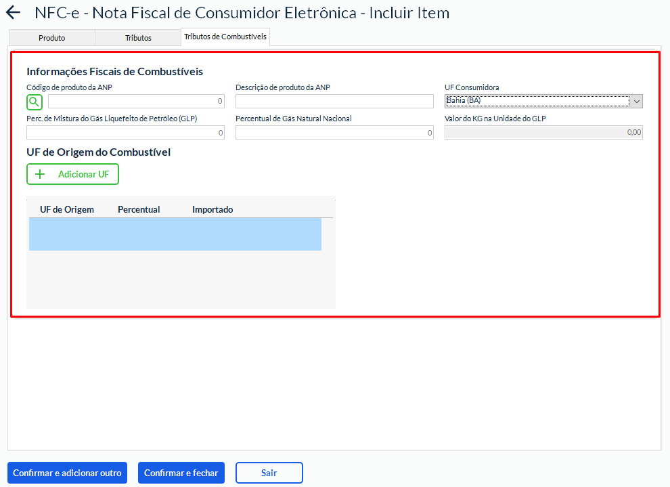Sort by the UF de Origem column header
670x487 pixels.
67,209
